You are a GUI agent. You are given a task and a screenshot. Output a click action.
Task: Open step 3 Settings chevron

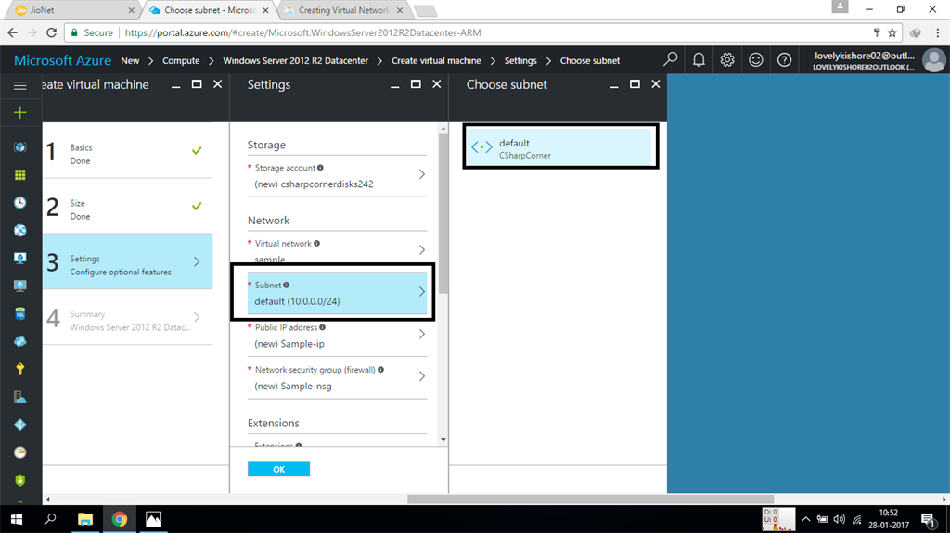point(197,261)
